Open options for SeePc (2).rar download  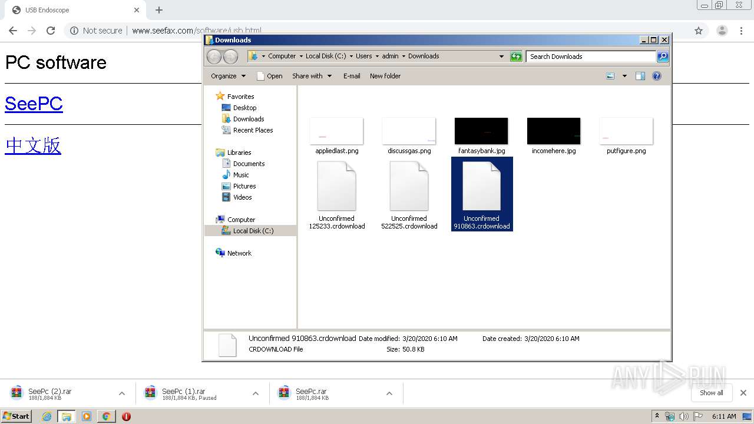click(x=122, y=393)
